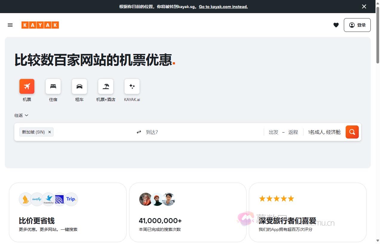
Task: Open the 返程 return date picker
Action: click(293, 132)
